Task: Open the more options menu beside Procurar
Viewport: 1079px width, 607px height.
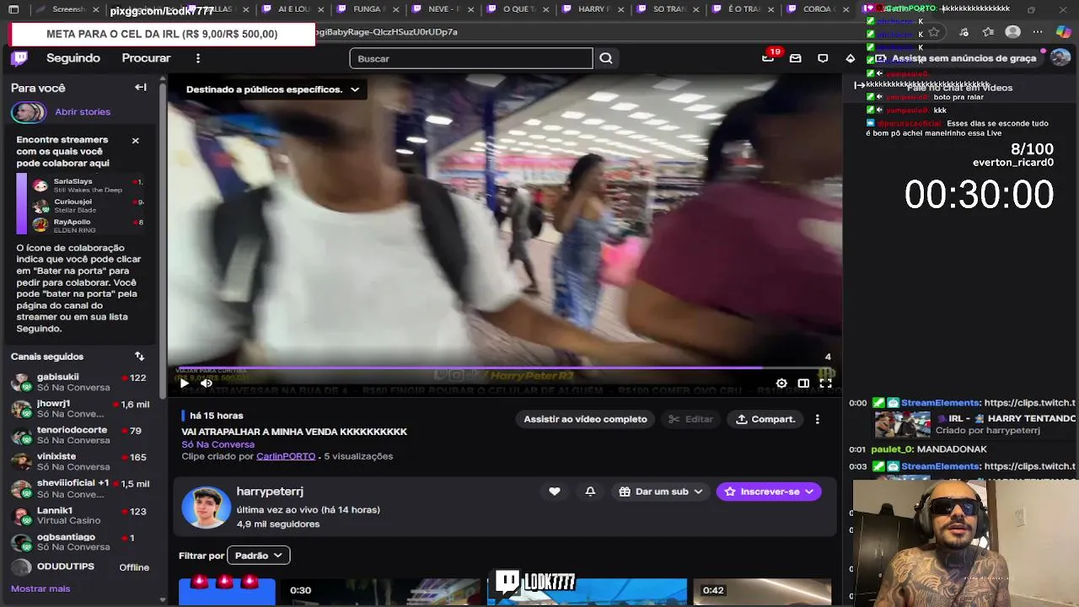Action: tap(198, 58)
